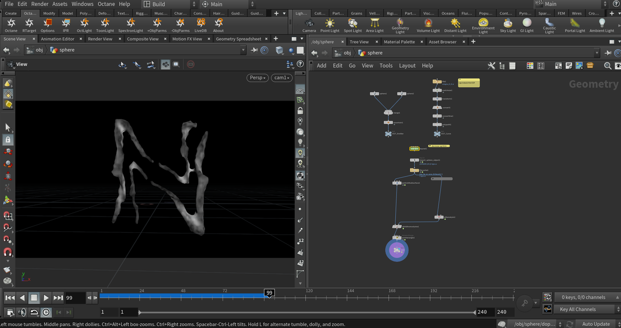621x328 pixels.
Task: Open the cam1 camera dropdown
Action: click(x=281, y=78)
